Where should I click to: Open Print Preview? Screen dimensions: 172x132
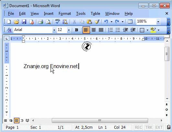coord(48,22)
